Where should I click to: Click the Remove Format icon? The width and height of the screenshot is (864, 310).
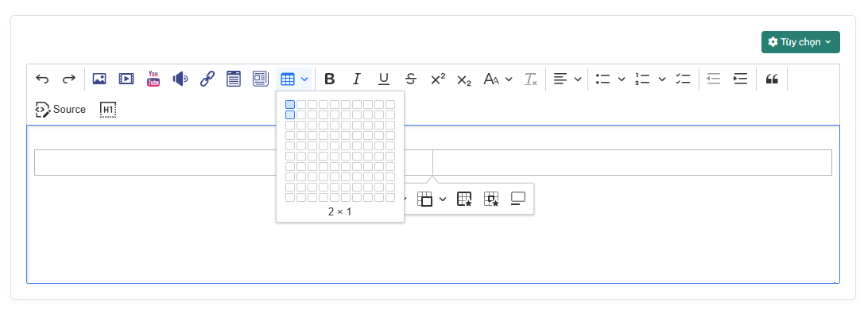click(531, 79)
